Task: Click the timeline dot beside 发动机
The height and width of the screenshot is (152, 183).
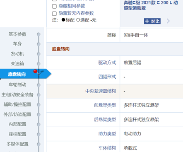Action: [x=39, y=54]
